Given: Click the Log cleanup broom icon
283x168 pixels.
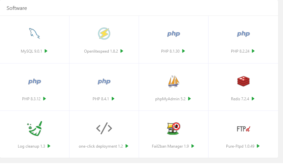Looking at the screenshot, I should point(34,129).
